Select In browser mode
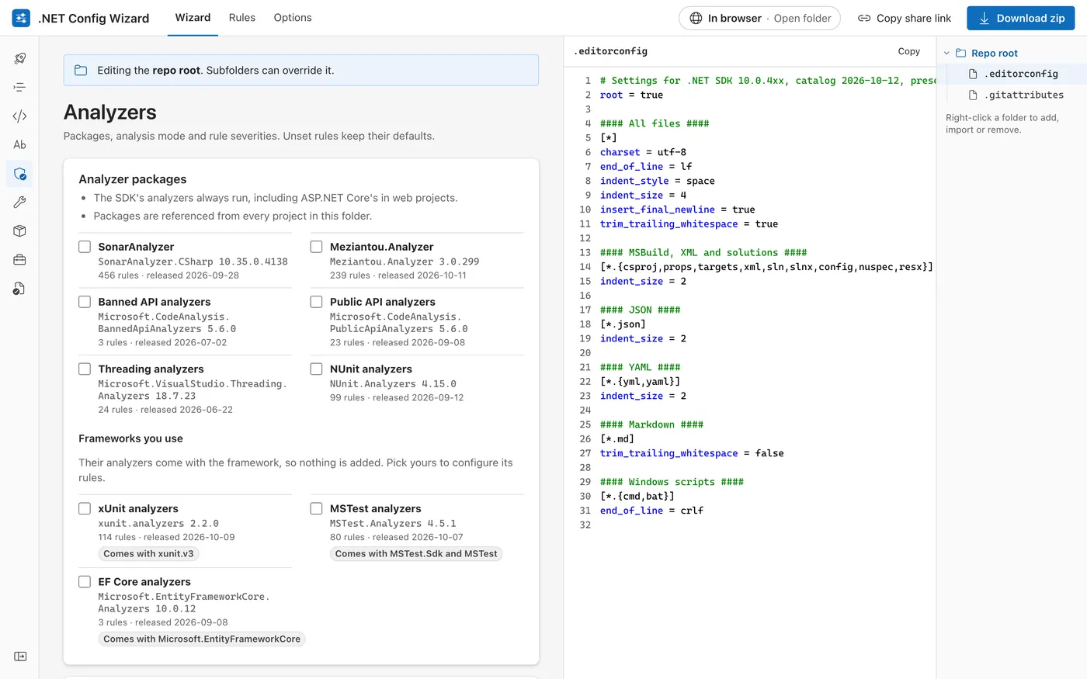Screen dimensions: 1087x679 tap(735, 18)
